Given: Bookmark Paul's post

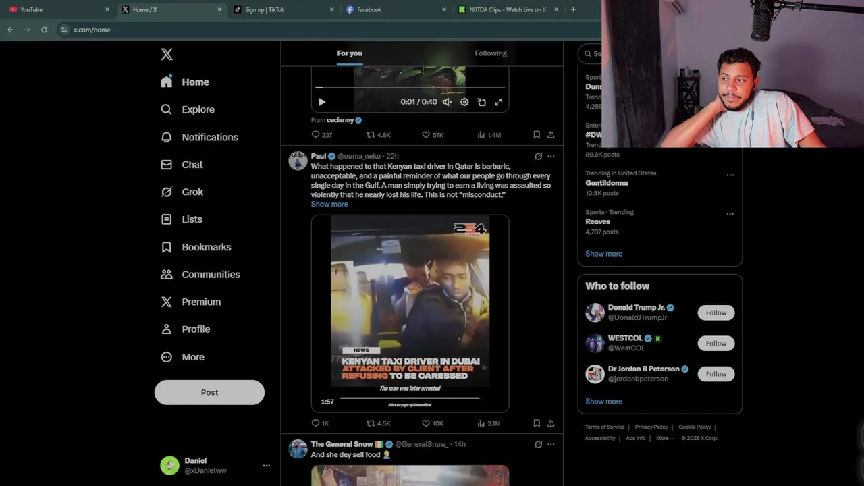Looking at the screenshot, I should [x=537, y=423].
